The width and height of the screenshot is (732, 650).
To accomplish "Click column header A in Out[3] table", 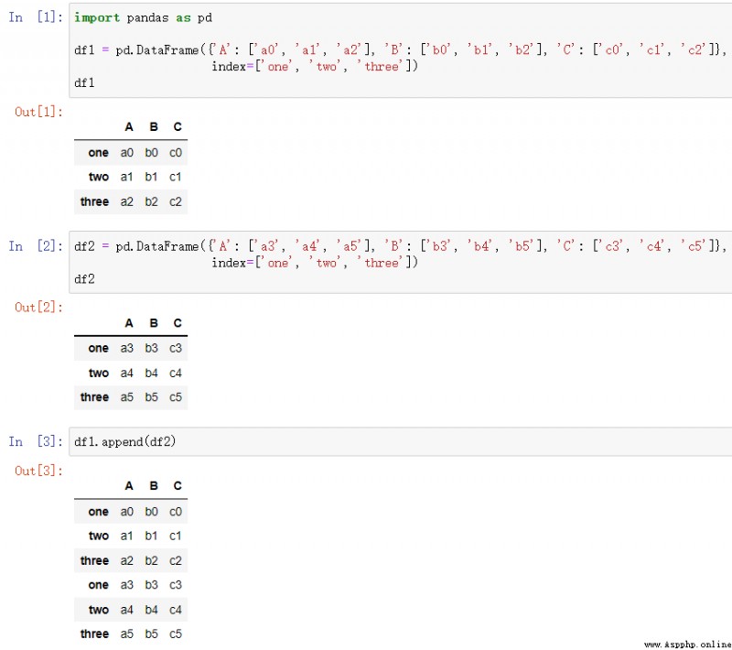I will click(129, 486).
